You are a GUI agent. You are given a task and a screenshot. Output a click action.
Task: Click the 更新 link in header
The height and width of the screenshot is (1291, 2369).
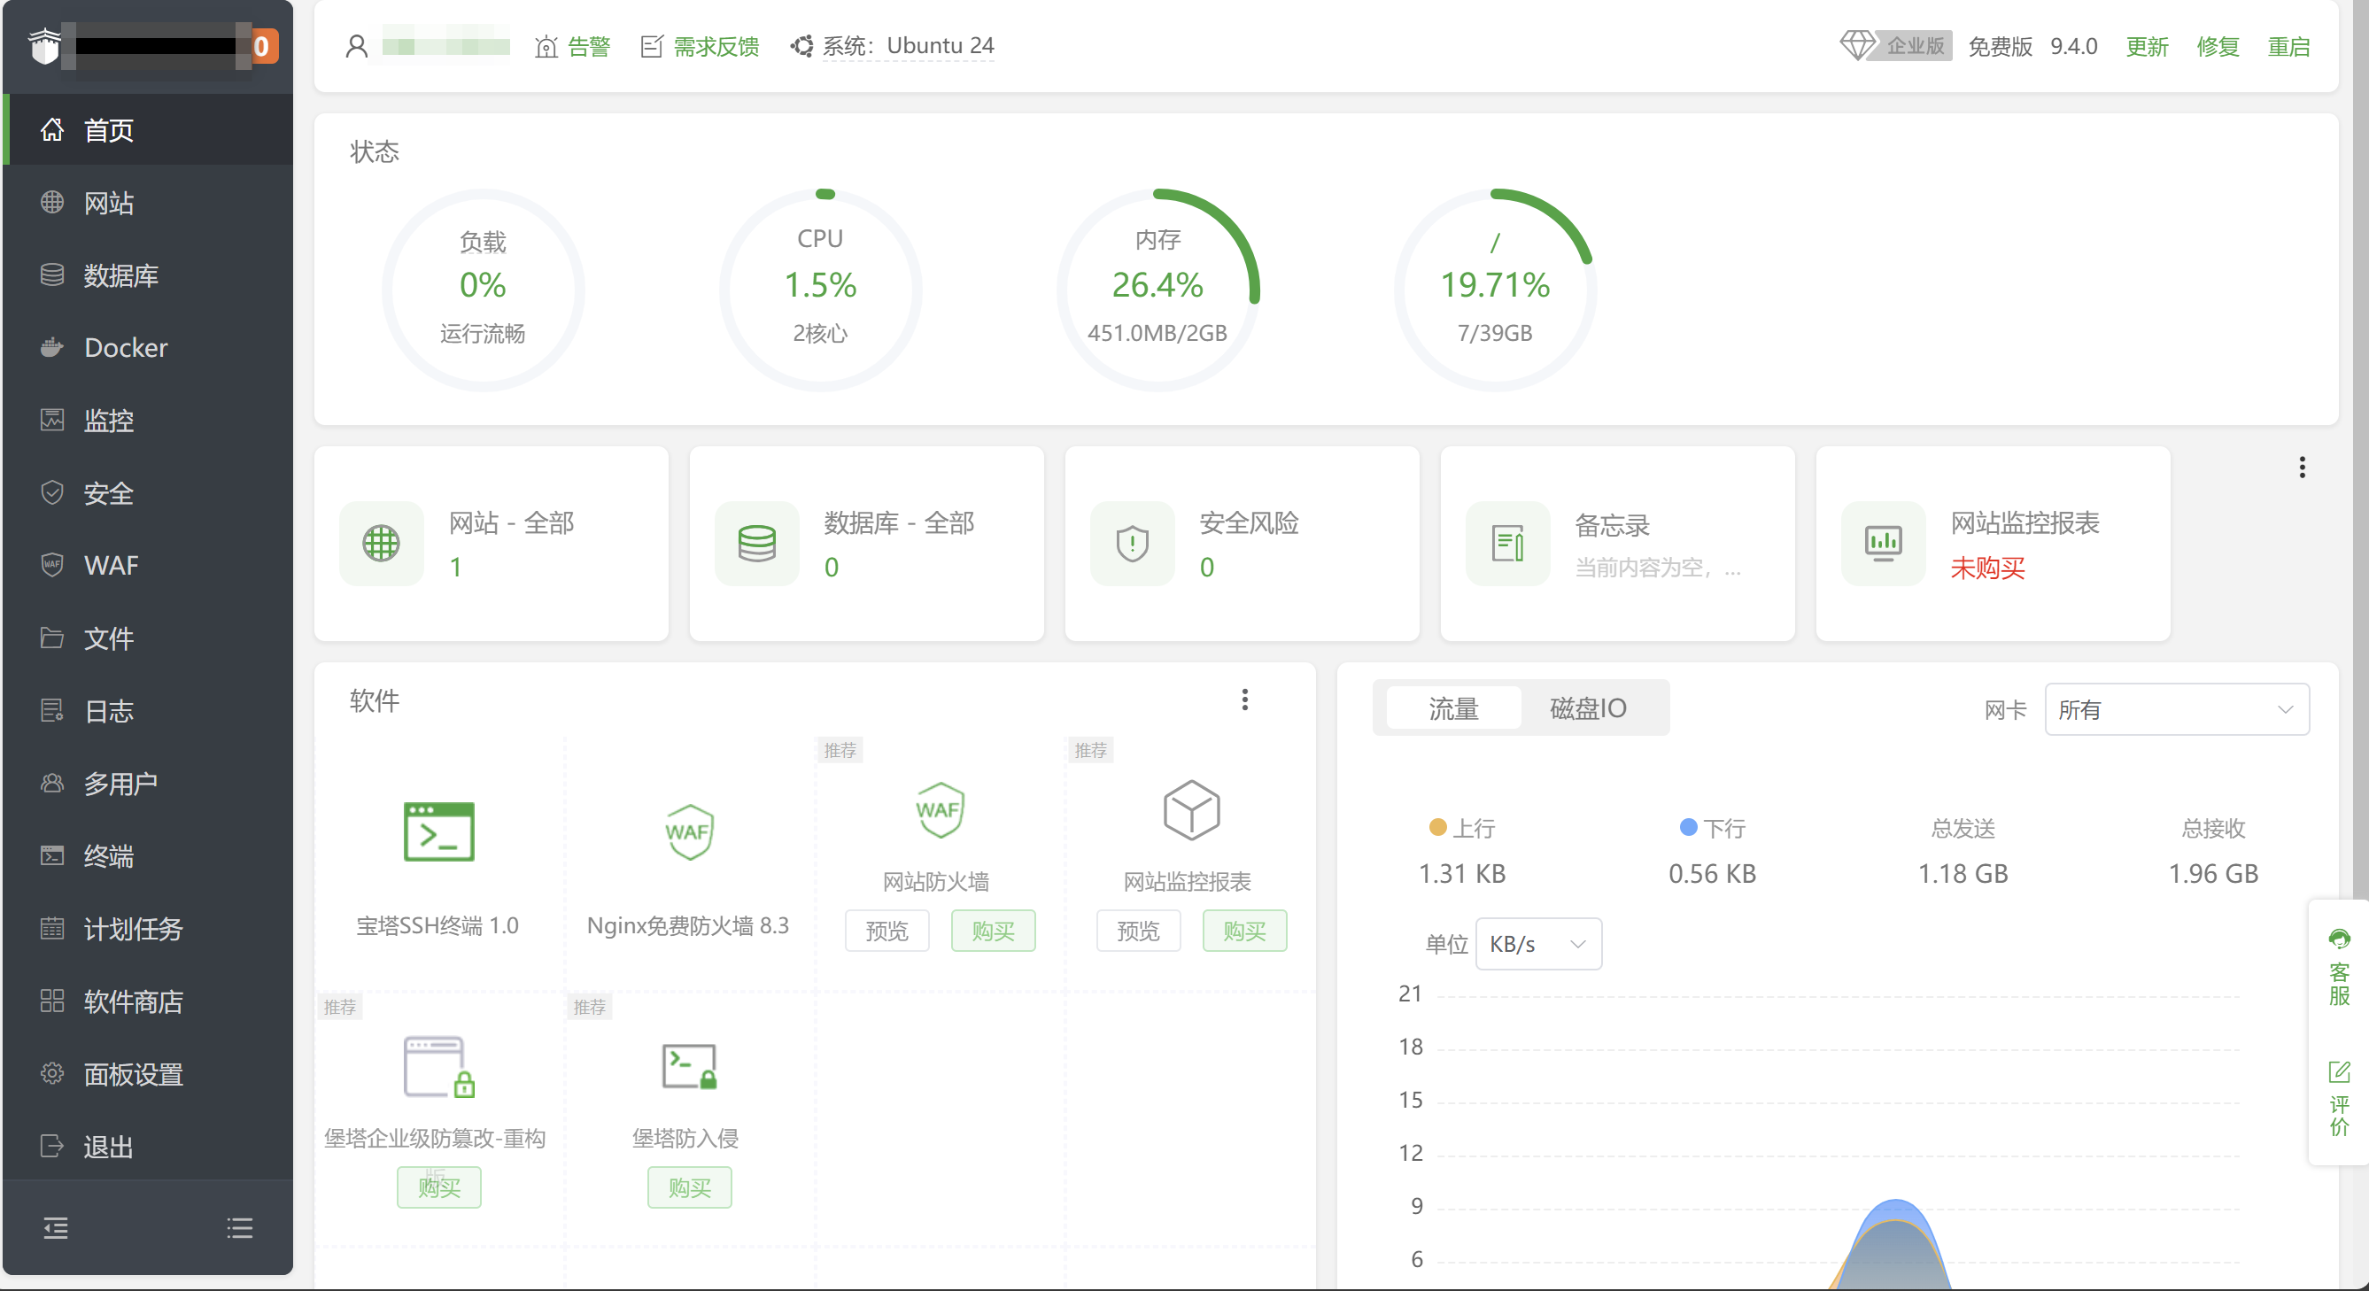[2147, 46]
